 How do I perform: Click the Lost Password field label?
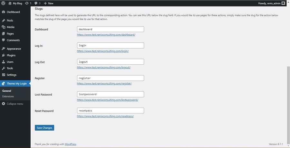(x=43, y=95)
